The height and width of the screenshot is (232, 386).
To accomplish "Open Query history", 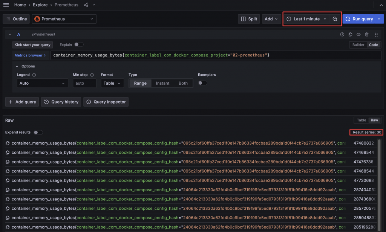I will pos(61,102).
